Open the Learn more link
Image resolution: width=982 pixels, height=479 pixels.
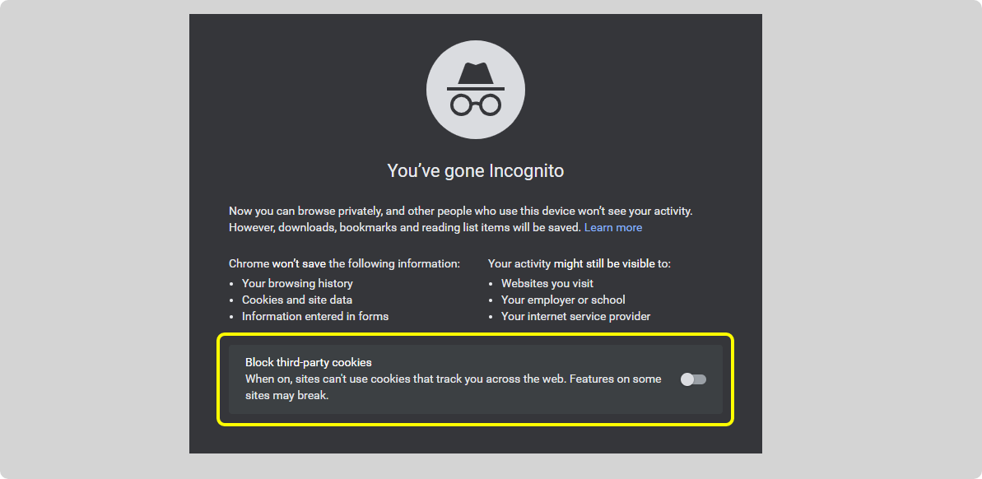[613, 227]
